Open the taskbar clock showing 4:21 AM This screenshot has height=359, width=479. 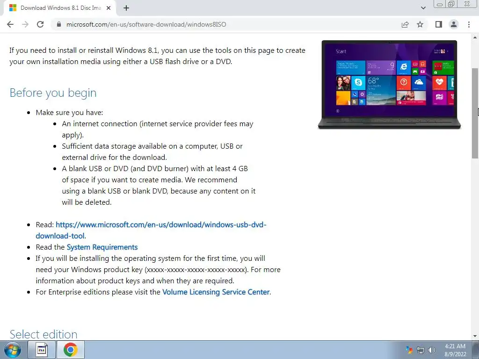455,350
